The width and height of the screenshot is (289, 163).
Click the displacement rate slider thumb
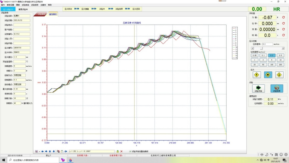(x=262, y=48)
